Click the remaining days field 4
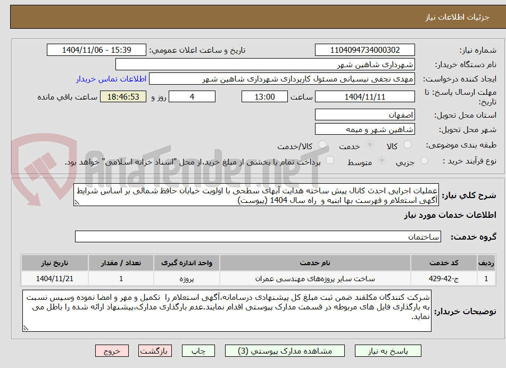Viewport: 506px width, 368px height. [192, 96]
